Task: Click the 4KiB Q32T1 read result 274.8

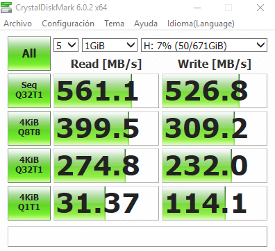Action: point(106,166)
